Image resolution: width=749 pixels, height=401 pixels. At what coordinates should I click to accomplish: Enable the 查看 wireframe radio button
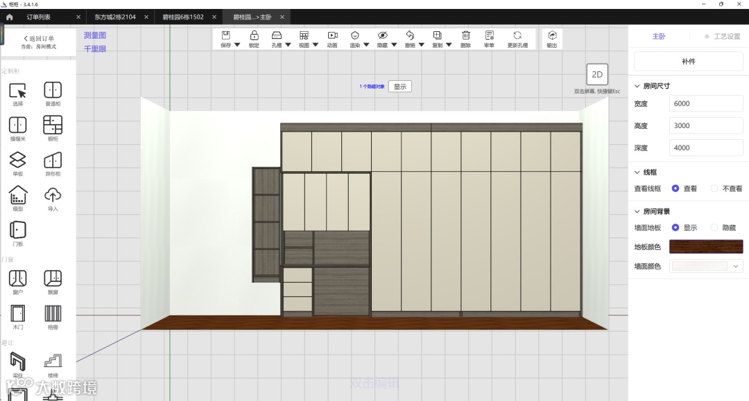pos(675,188)
